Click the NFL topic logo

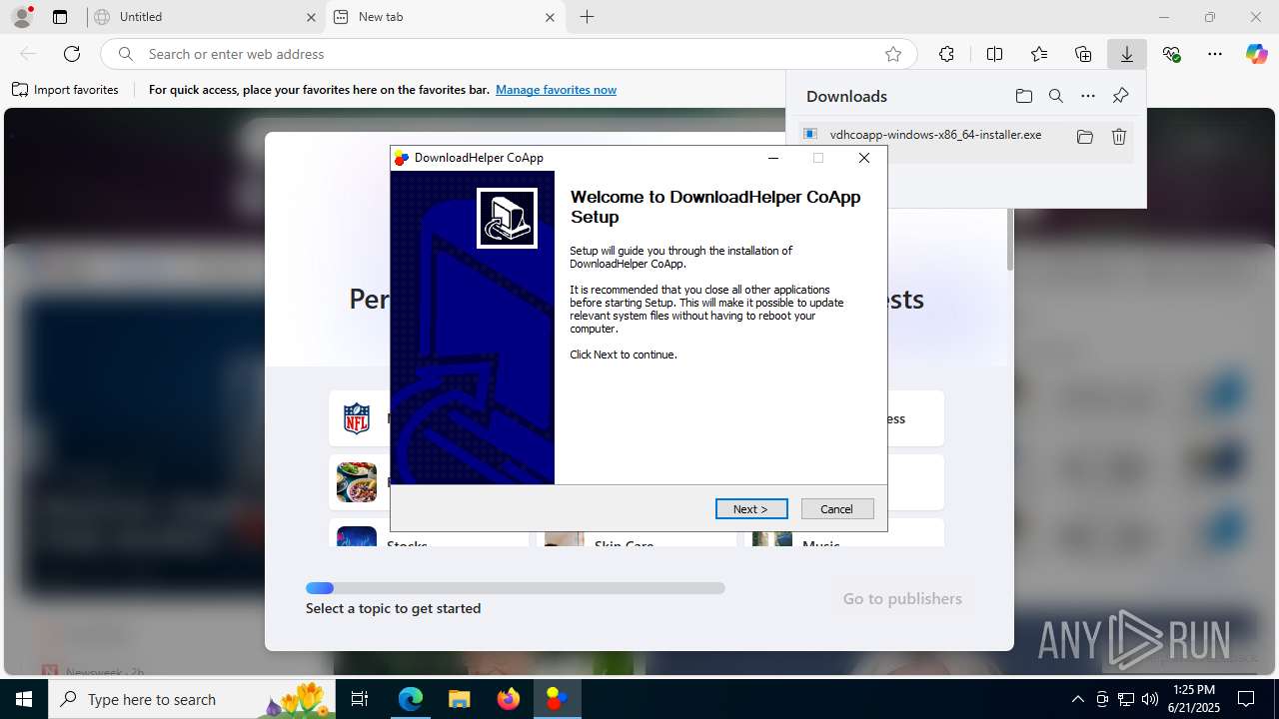(357, 418)
